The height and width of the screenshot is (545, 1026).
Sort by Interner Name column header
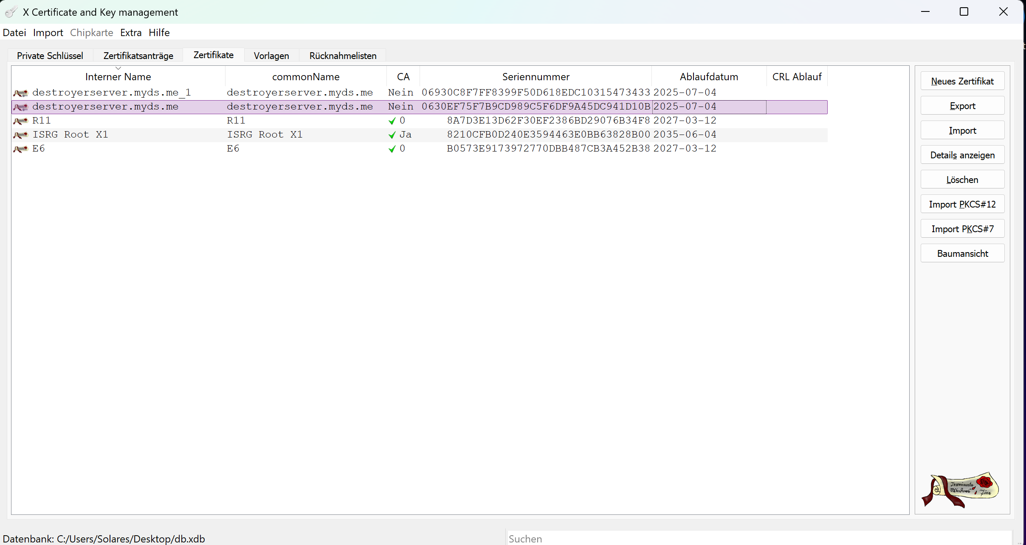click(118, 77)
